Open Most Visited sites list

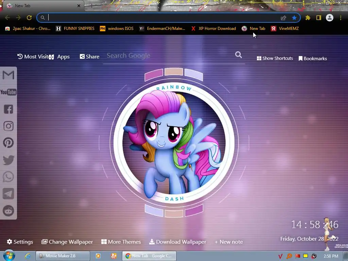[33, 57]
